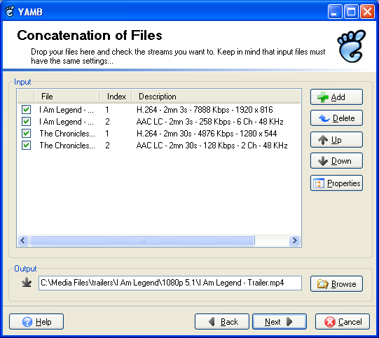Toggle The Chronicles AAC LC 128 Kbps checkbox
Viewport: 379px width, 338px height.
click(x=26, y=146)
